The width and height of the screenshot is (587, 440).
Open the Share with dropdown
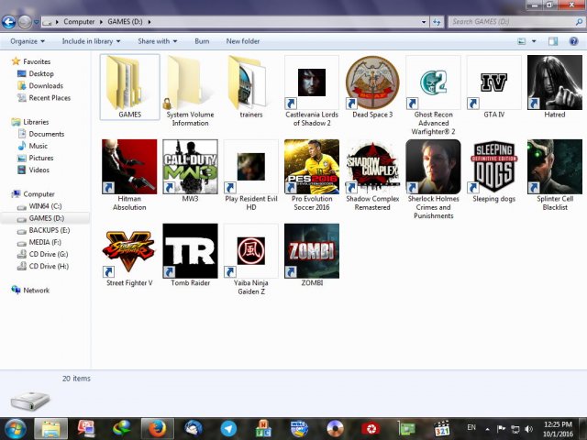coord(157,41)
